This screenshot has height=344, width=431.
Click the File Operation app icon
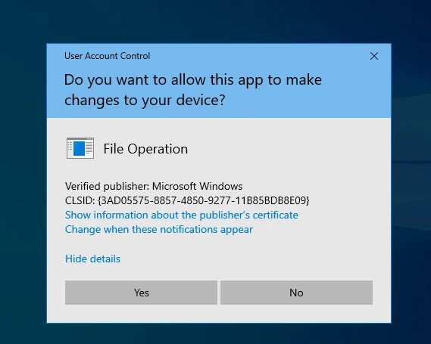pyautogui.click(x=80, y=148)
